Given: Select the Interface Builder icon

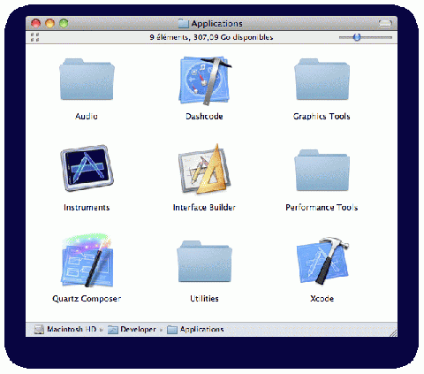Looking at the screenshot, I should click(x=205, y=169).
